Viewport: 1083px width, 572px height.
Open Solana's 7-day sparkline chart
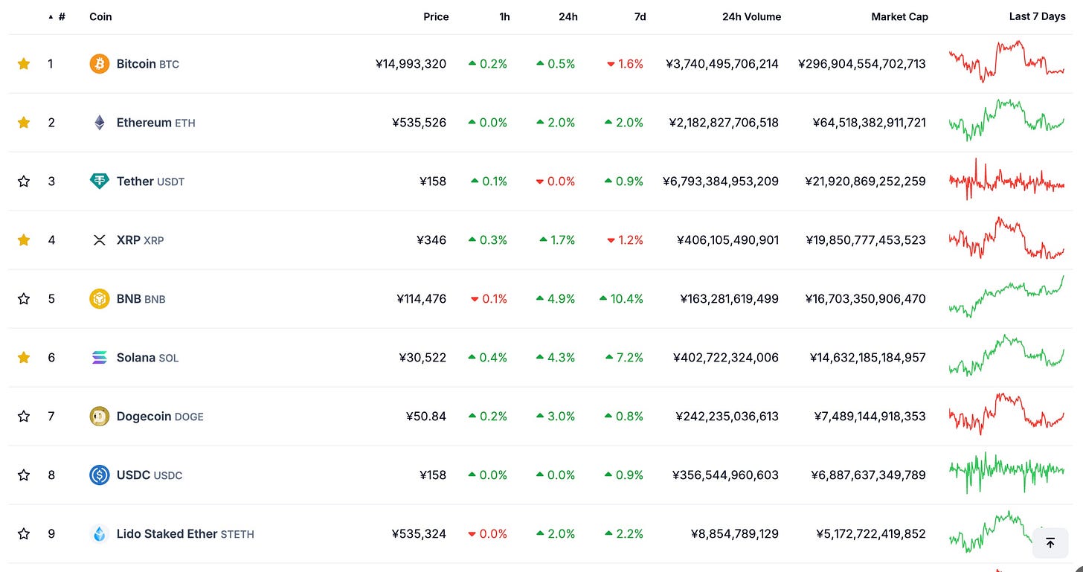click(1006, 356)
